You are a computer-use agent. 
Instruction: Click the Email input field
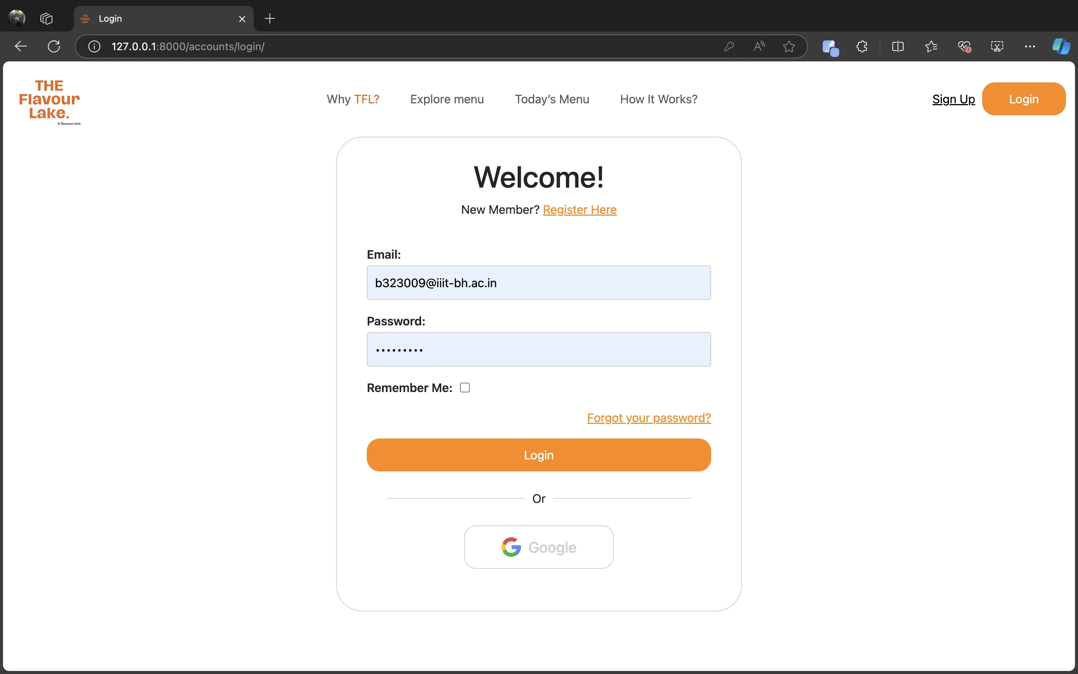coord(539,283)
